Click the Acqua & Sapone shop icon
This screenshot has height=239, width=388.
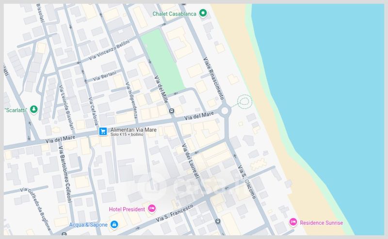(114, 224)
